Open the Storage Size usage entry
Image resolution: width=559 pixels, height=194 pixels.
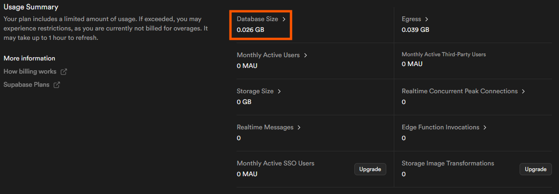pyautogui.click(x=255, y=91)
